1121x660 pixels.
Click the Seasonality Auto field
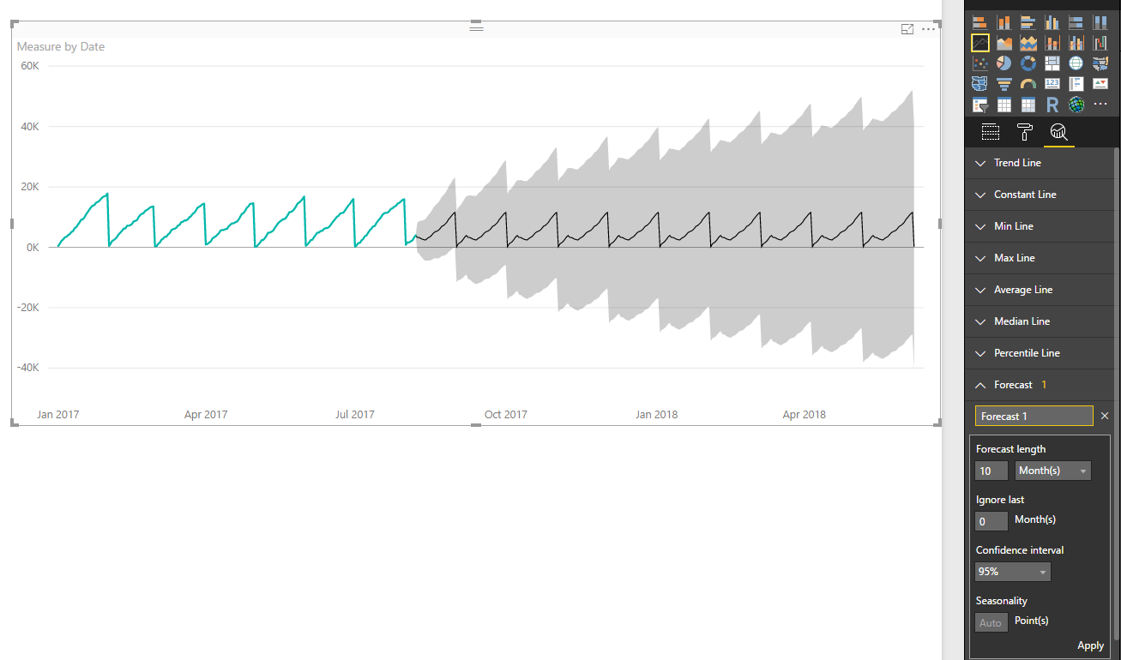tap(991, 623)
